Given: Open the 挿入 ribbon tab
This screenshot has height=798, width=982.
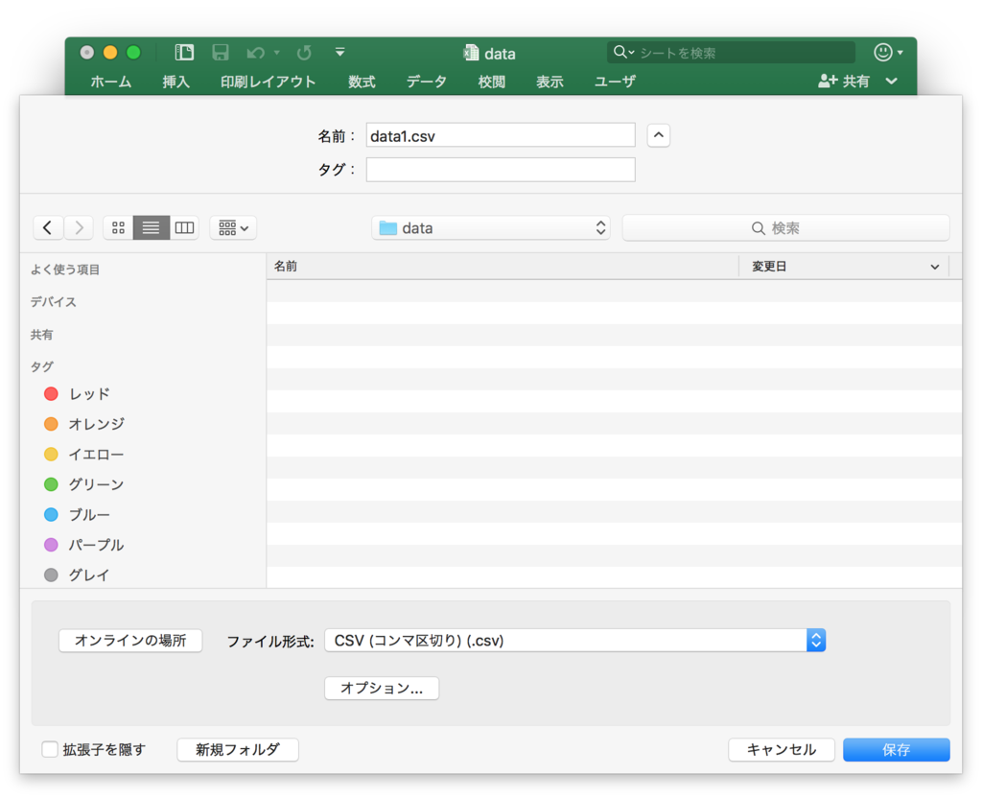Looking at the screenshot, I should (x=176, y=82).
